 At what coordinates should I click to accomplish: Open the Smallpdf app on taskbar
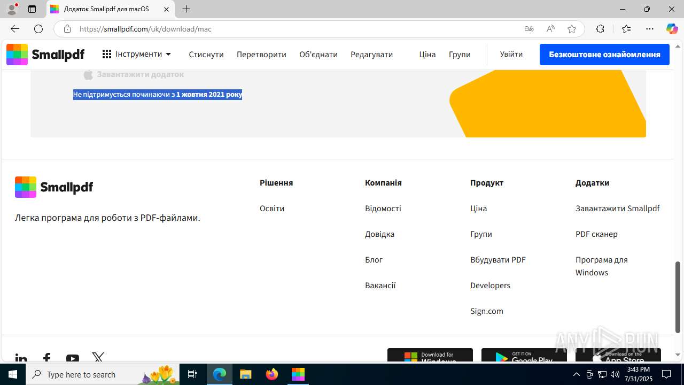pyautogui.click(x=298, y=374)
